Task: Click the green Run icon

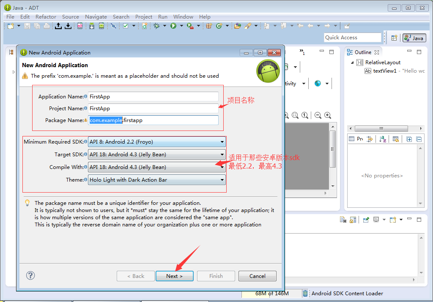Action: coord(173,26)
